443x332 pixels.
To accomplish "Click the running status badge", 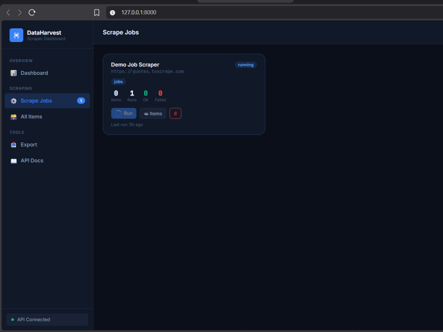I will click(245, 65).
